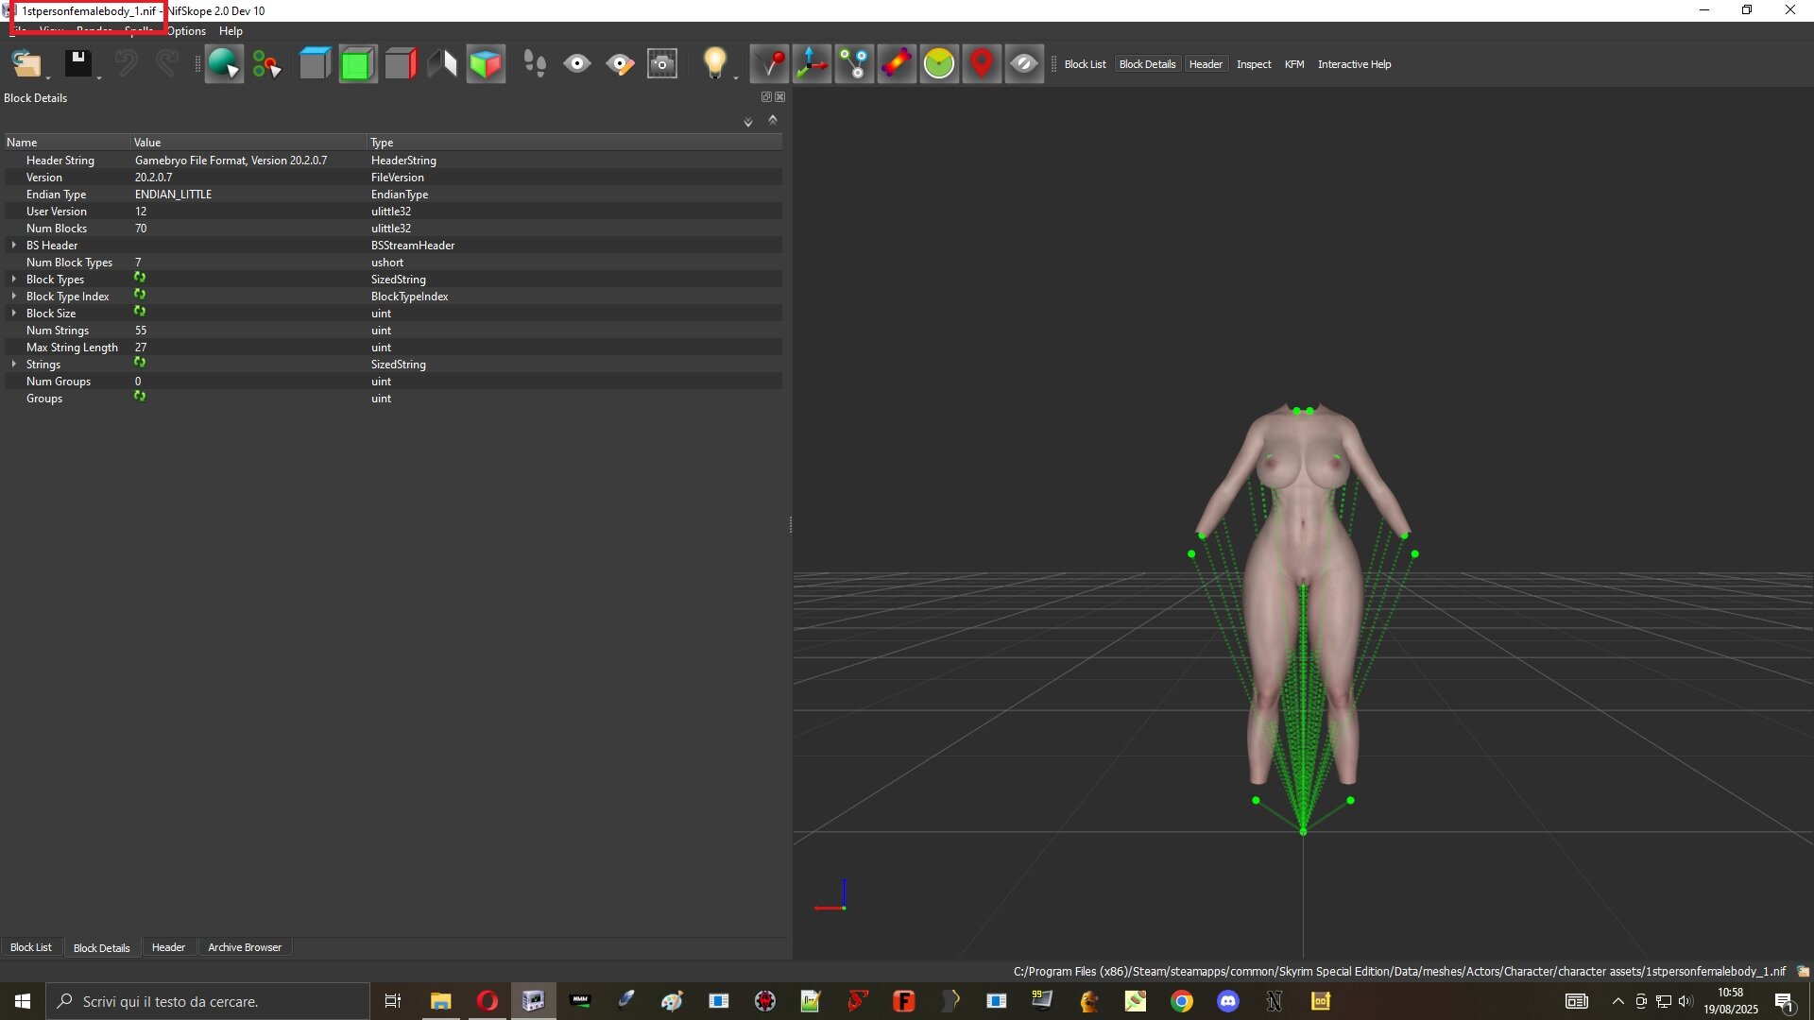The width and height of the screenshot is (1814, 1020).
Task: Switch to bottom Header tab
Action: tap(168, 947)
